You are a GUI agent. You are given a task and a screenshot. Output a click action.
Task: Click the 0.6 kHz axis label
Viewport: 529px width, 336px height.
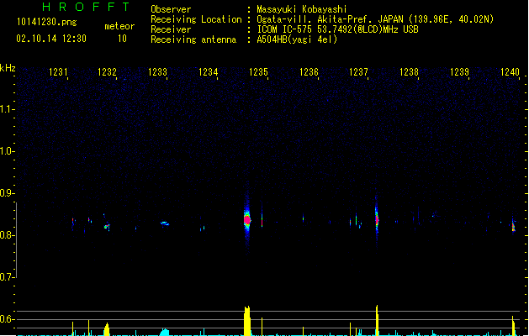[x=7, y=319]
